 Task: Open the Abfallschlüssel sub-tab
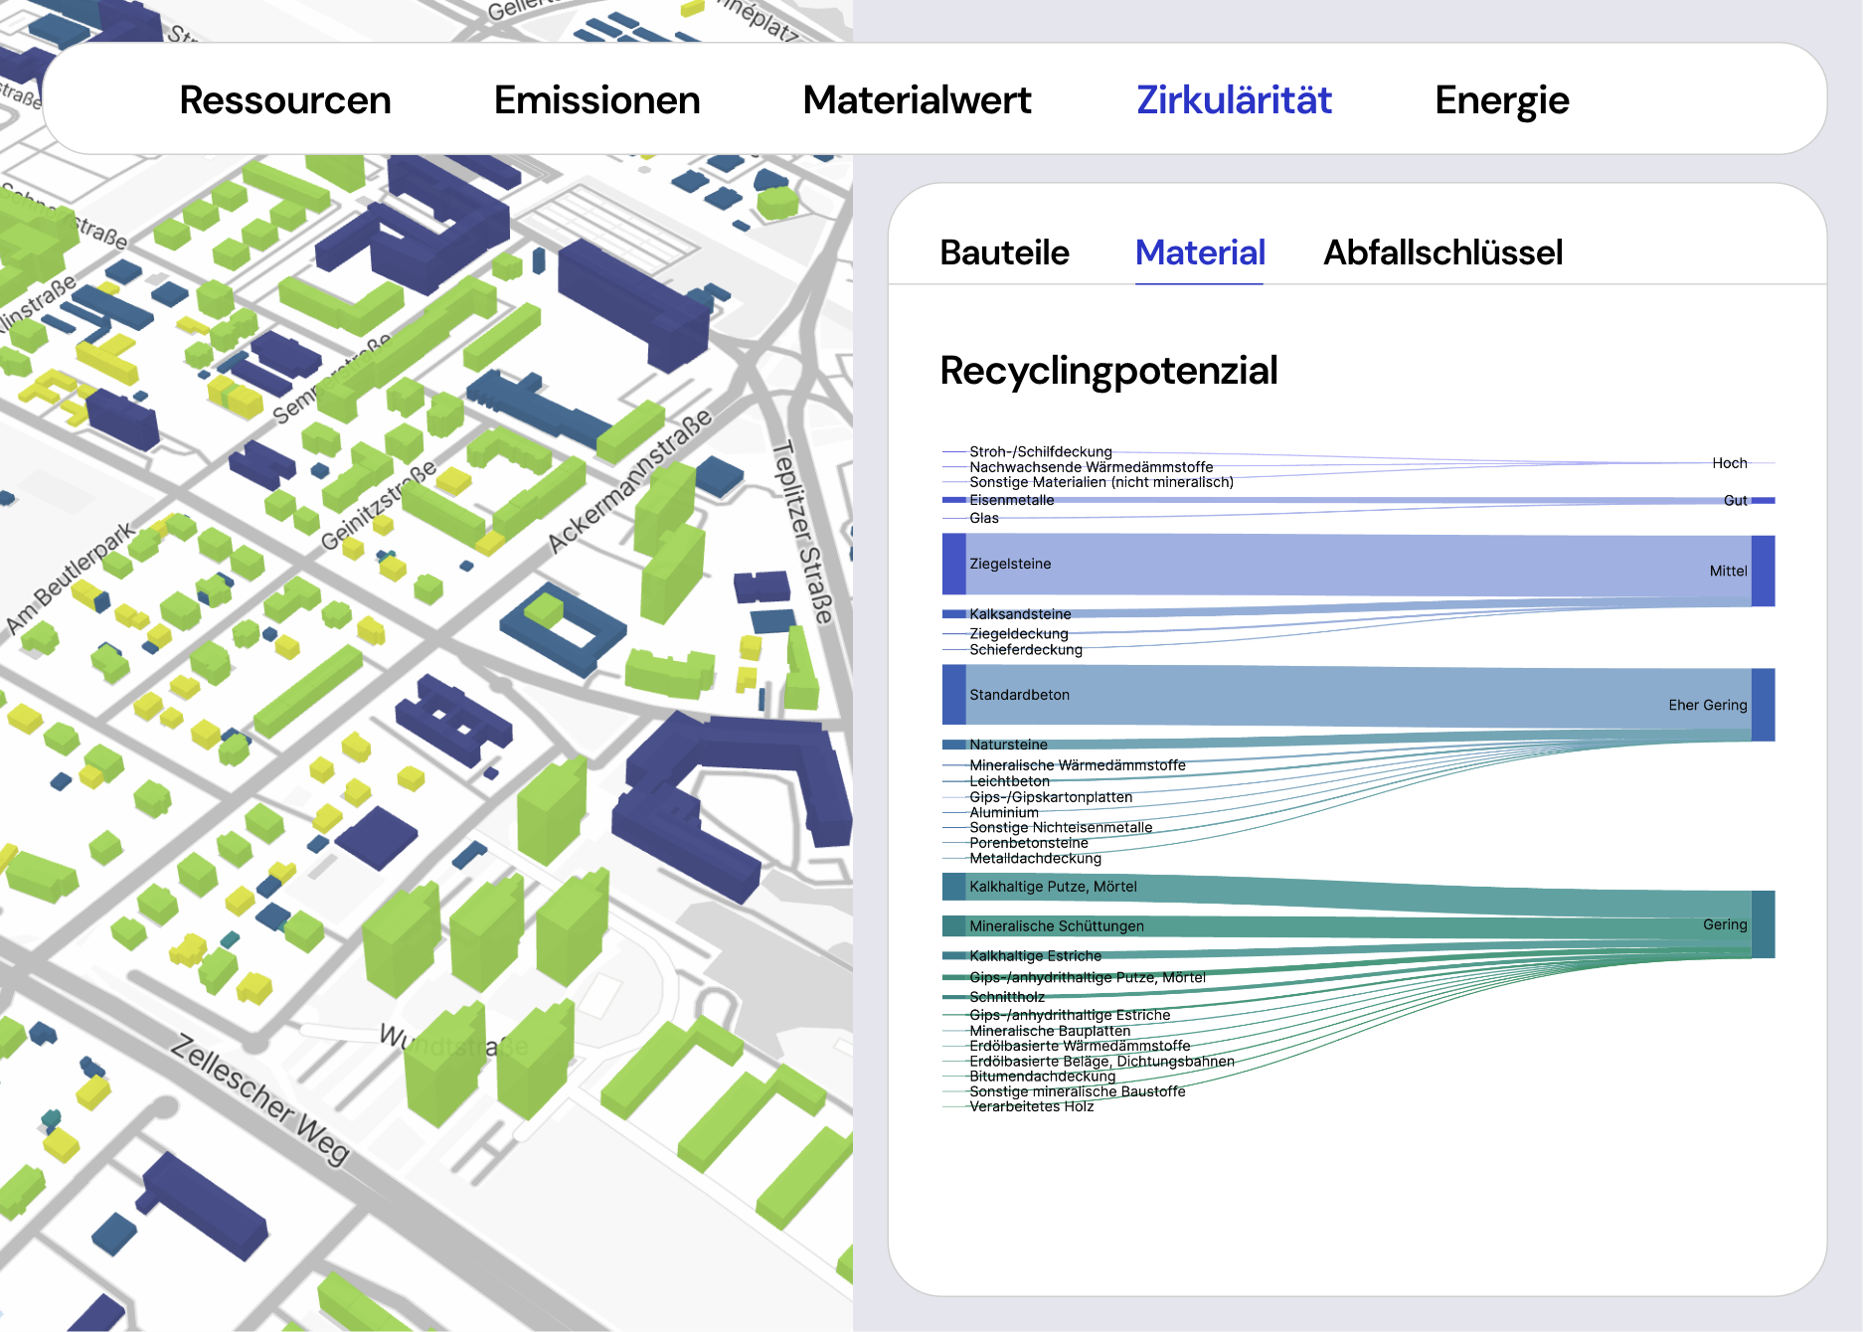pyautogui.click(x=1442, y=252)
